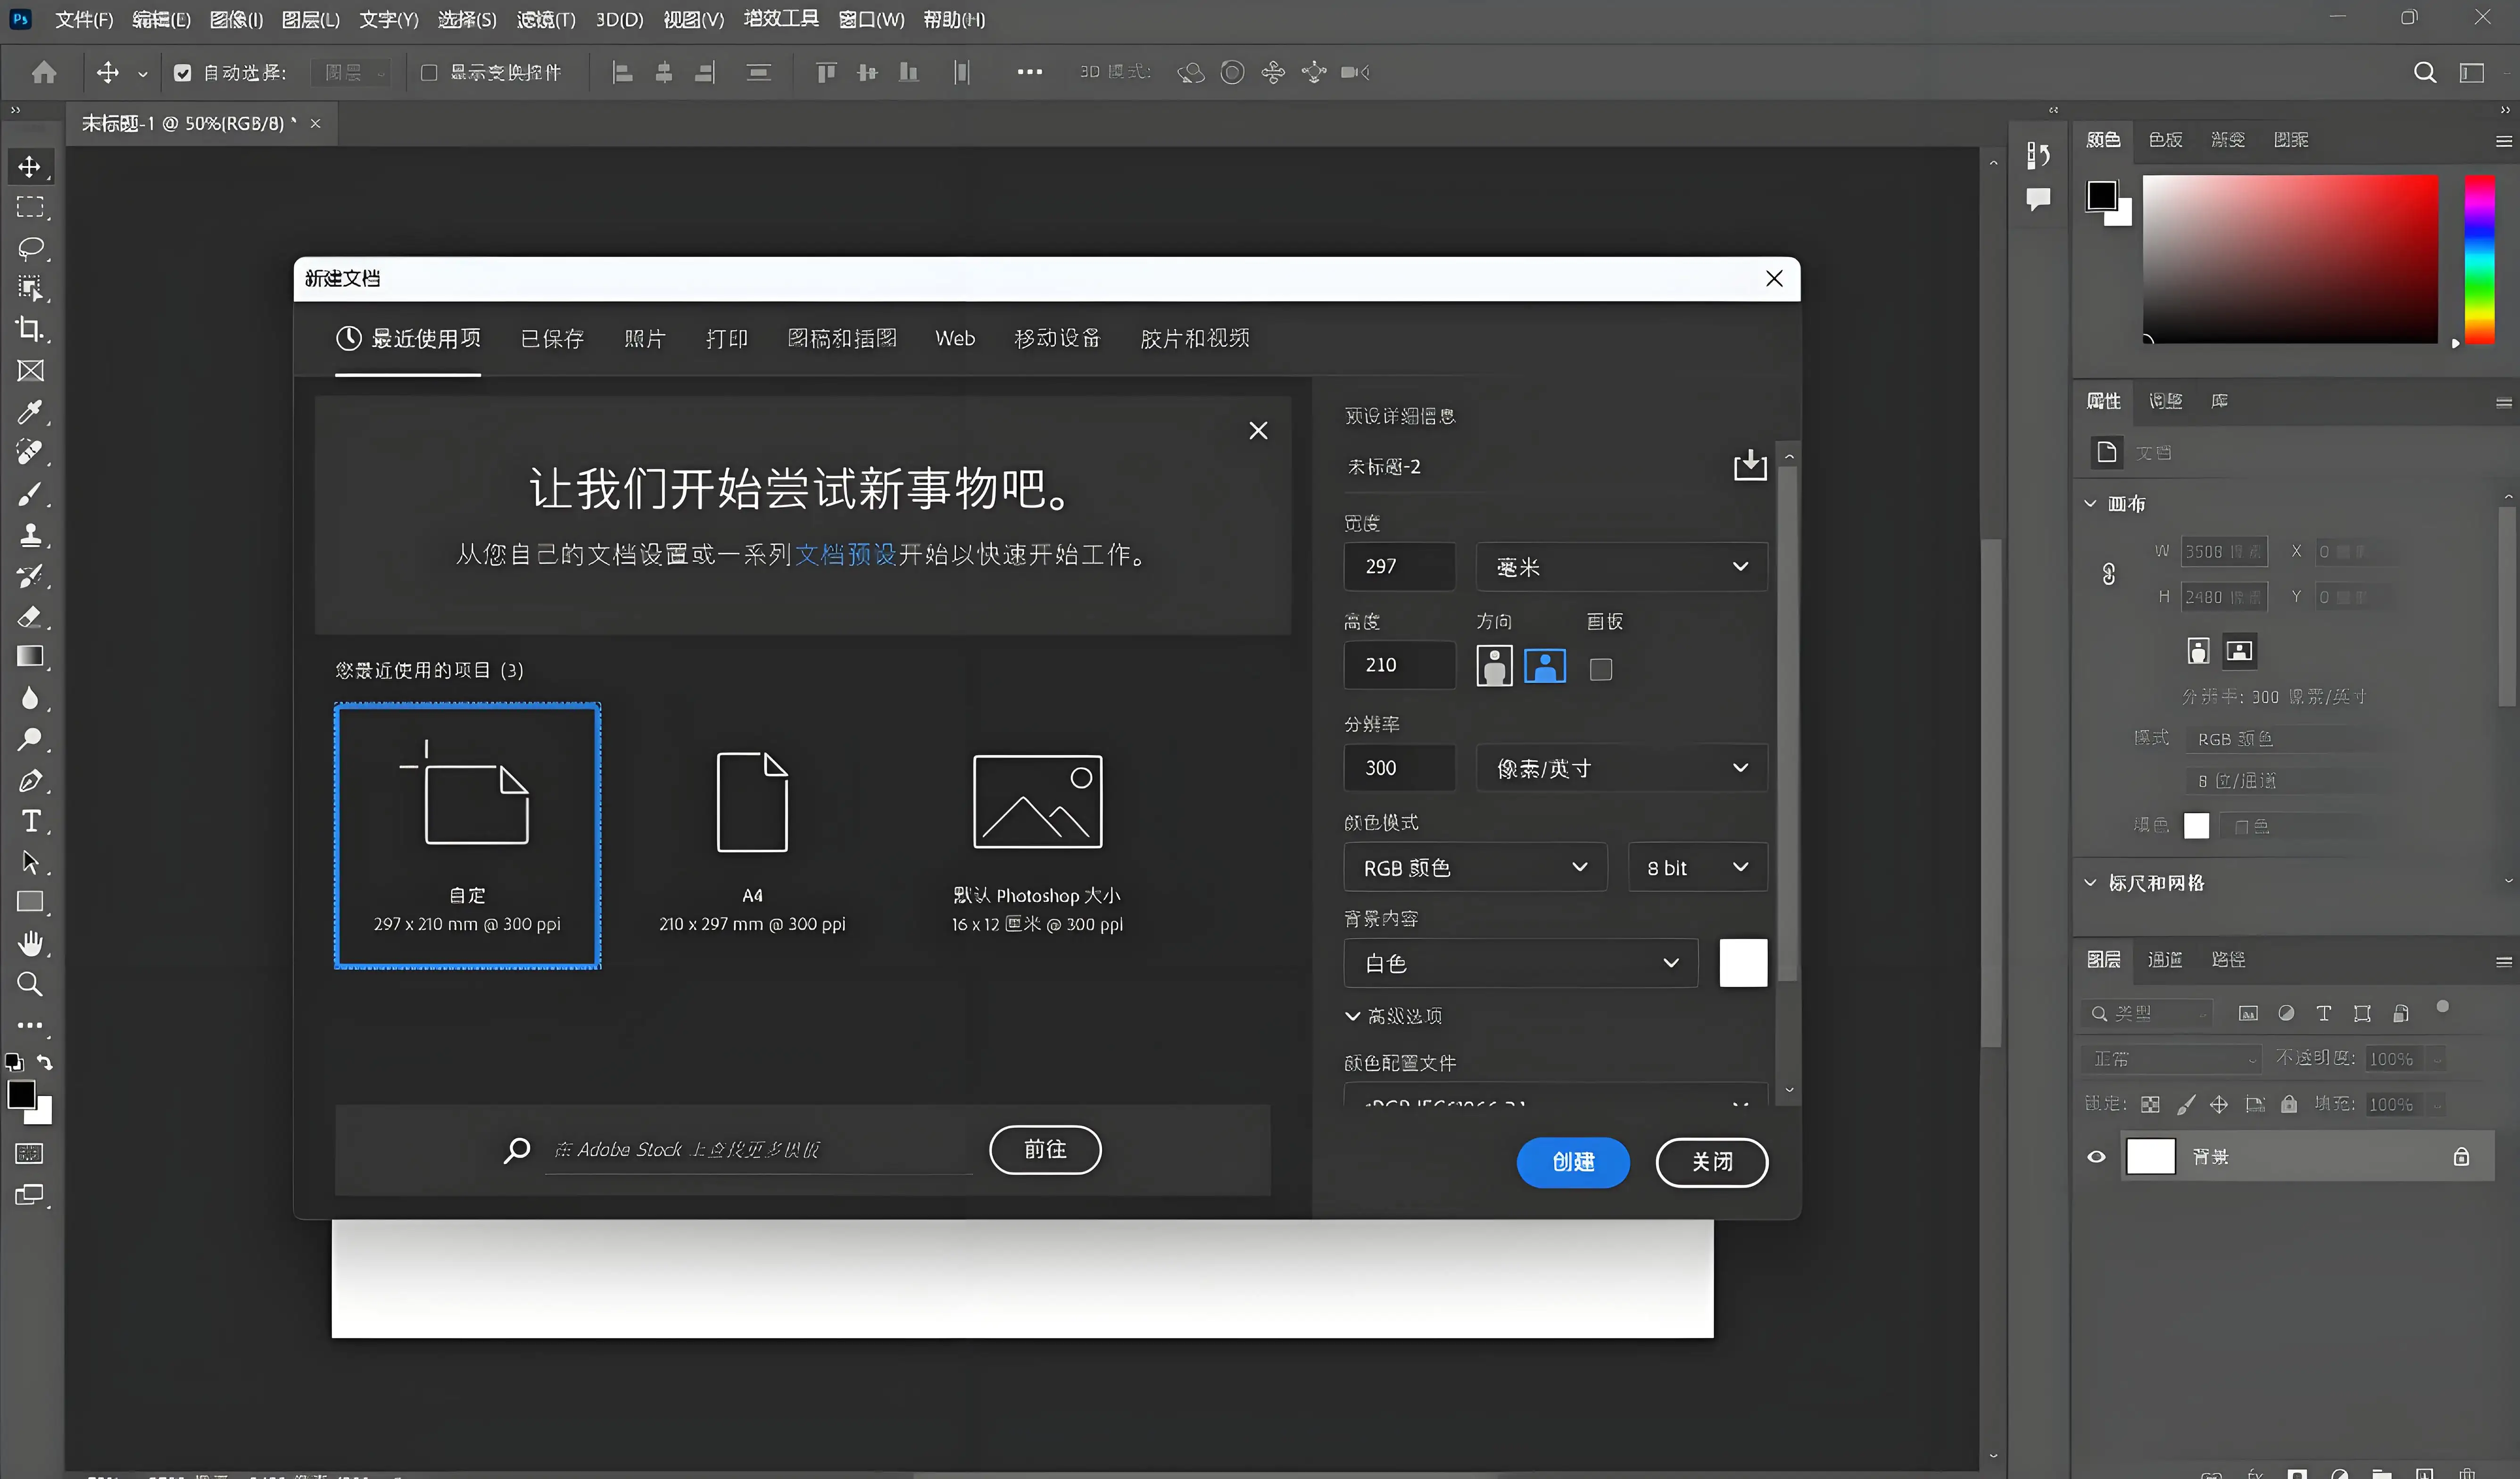Select the Hand tool
Image resolution: width=2520 pixels, height=1479 pixels.
pyautogui.click(x=30, y=943)
